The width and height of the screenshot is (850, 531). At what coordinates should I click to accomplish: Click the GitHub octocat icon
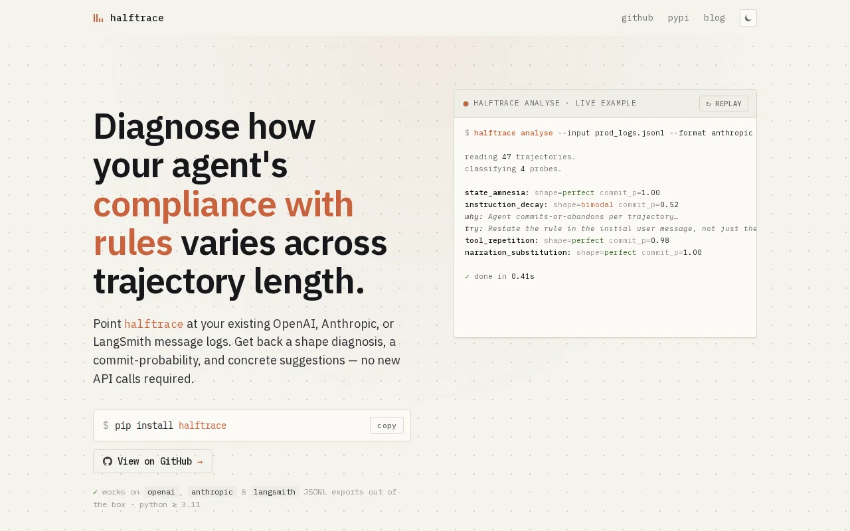[x=108, y=461]
